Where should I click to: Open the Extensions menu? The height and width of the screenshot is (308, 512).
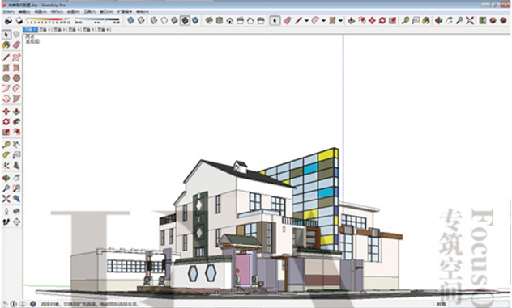125,12
